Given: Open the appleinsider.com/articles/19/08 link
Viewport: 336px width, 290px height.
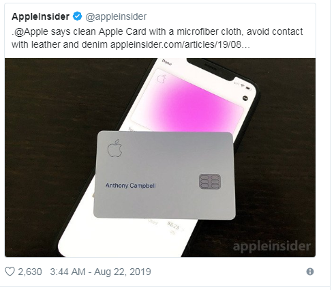Looking at the screenshot, I should [180, 44].
